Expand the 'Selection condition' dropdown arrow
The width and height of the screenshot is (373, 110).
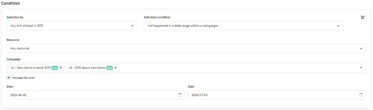[x=338, y=26]
